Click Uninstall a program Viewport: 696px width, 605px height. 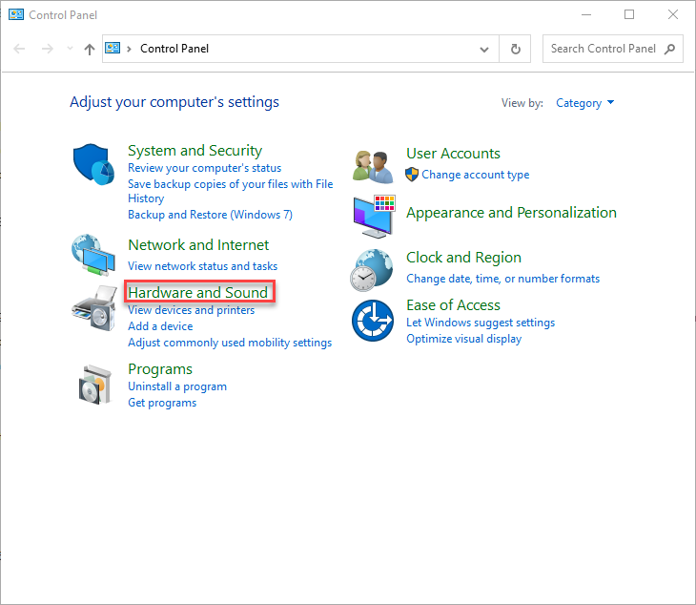tap(177, 386)
